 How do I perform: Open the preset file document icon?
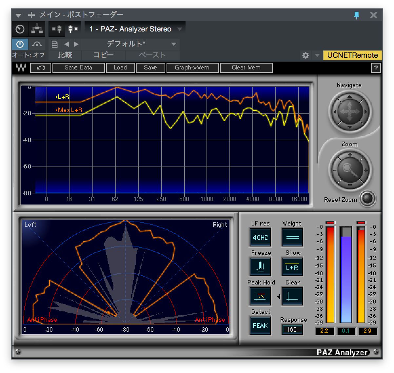pyautogui.click(x=55, y=44)
